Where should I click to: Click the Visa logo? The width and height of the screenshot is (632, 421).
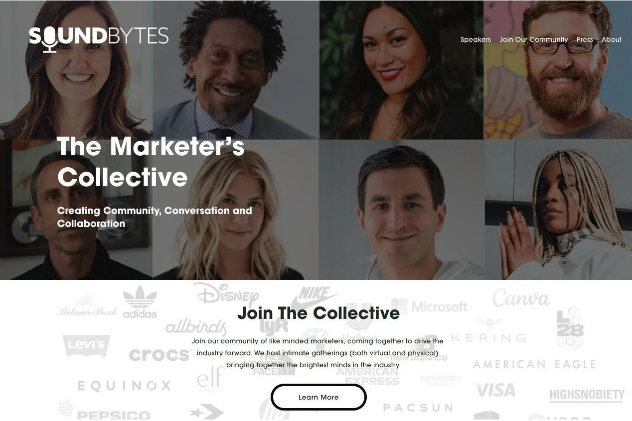(495, 390)
